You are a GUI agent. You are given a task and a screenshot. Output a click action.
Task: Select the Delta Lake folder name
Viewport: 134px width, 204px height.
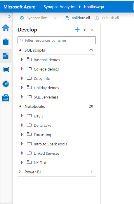tap(43, 125)
